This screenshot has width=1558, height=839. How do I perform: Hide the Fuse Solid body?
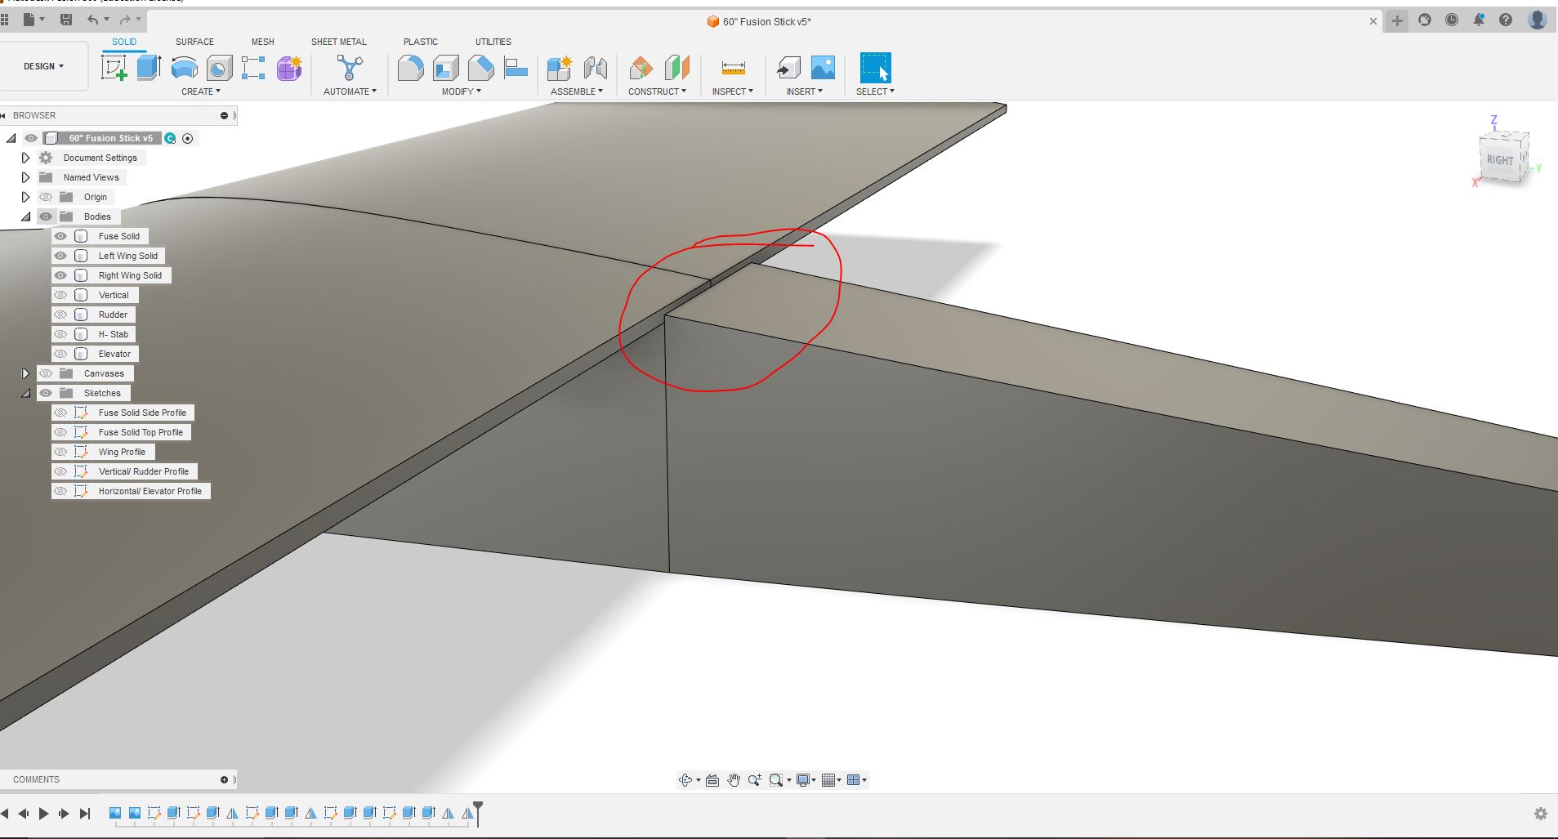pyautogui.click(x=60, y=236)
